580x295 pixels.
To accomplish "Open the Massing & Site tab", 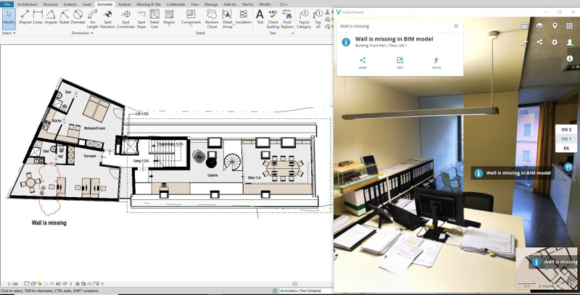I will pos(149,4).
